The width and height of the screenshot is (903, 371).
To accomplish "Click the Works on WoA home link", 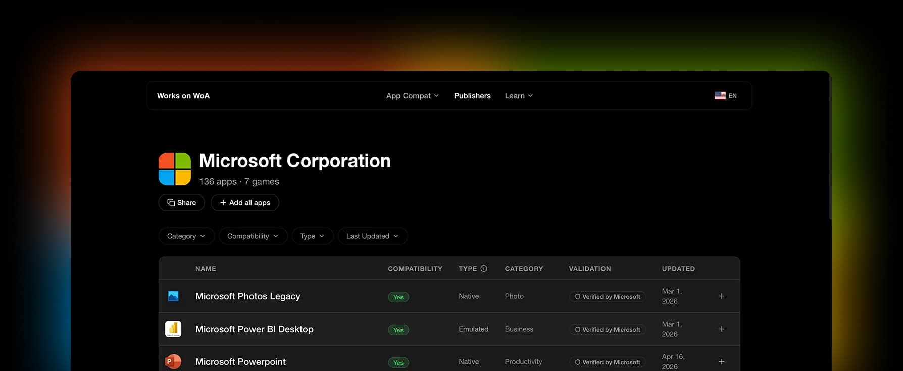I will coord(183,96).
